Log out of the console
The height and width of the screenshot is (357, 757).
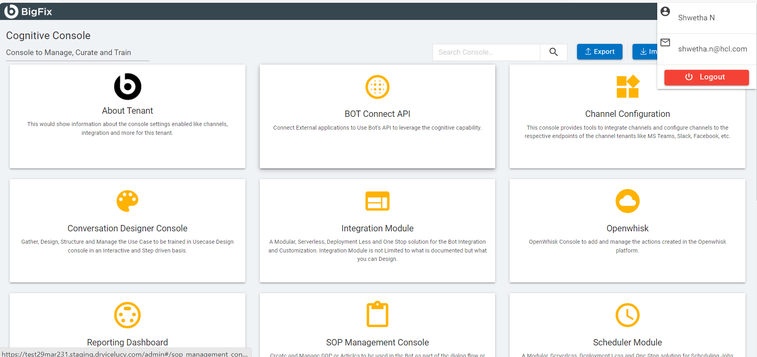pyautogui.click(x=707, y=77)
